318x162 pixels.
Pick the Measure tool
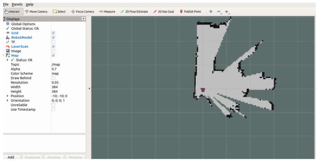107,12
